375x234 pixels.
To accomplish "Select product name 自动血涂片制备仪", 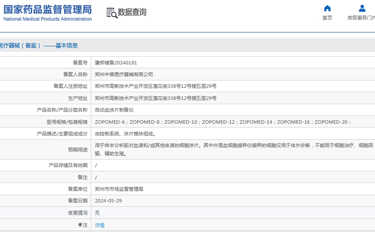I will point(114,110).
